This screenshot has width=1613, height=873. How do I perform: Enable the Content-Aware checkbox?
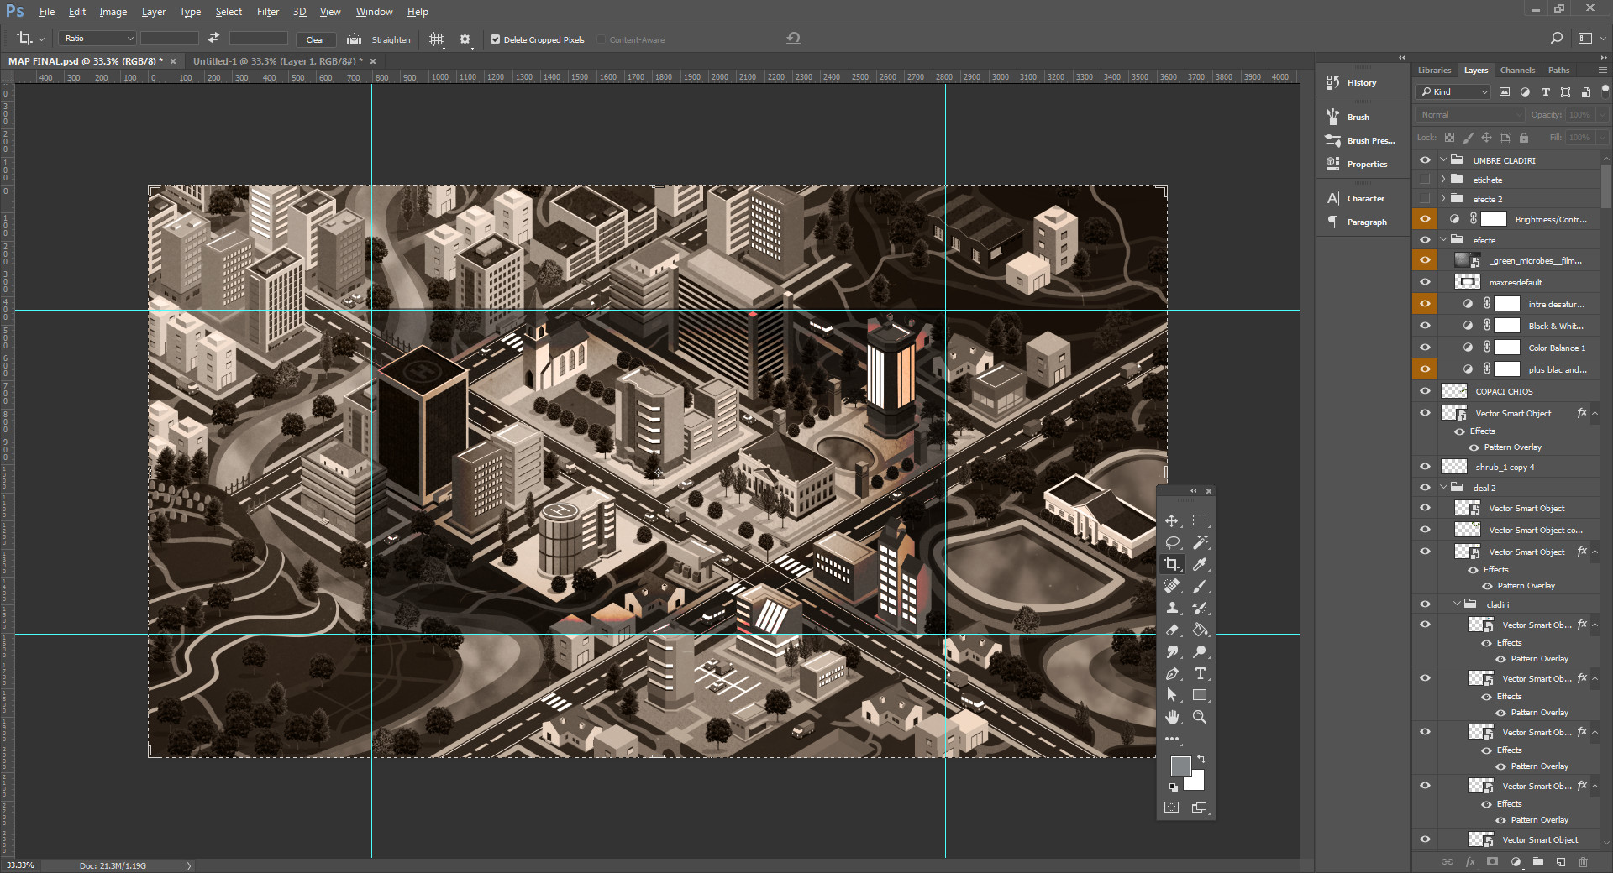pos(602,39)
